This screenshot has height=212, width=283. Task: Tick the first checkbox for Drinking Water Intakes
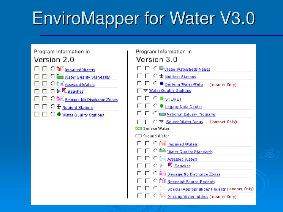[139, 196]
